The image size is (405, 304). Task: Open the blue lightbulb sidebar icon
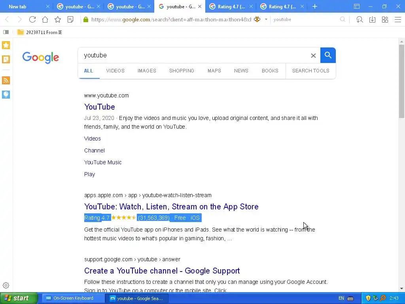tap(6, 94)
